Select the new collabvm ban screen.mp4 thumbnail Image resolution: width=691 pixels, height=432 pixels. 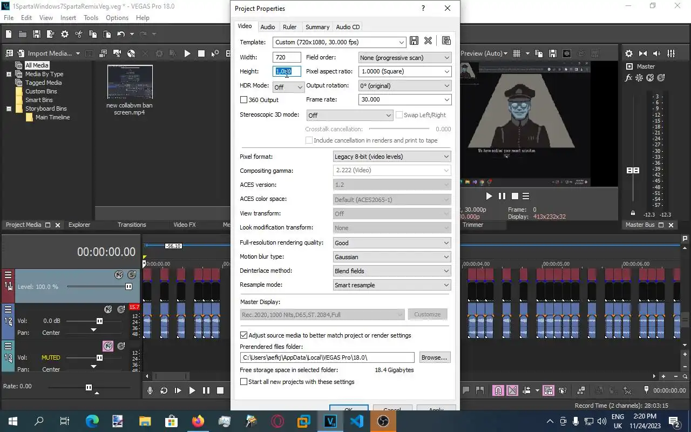(130, 82)
